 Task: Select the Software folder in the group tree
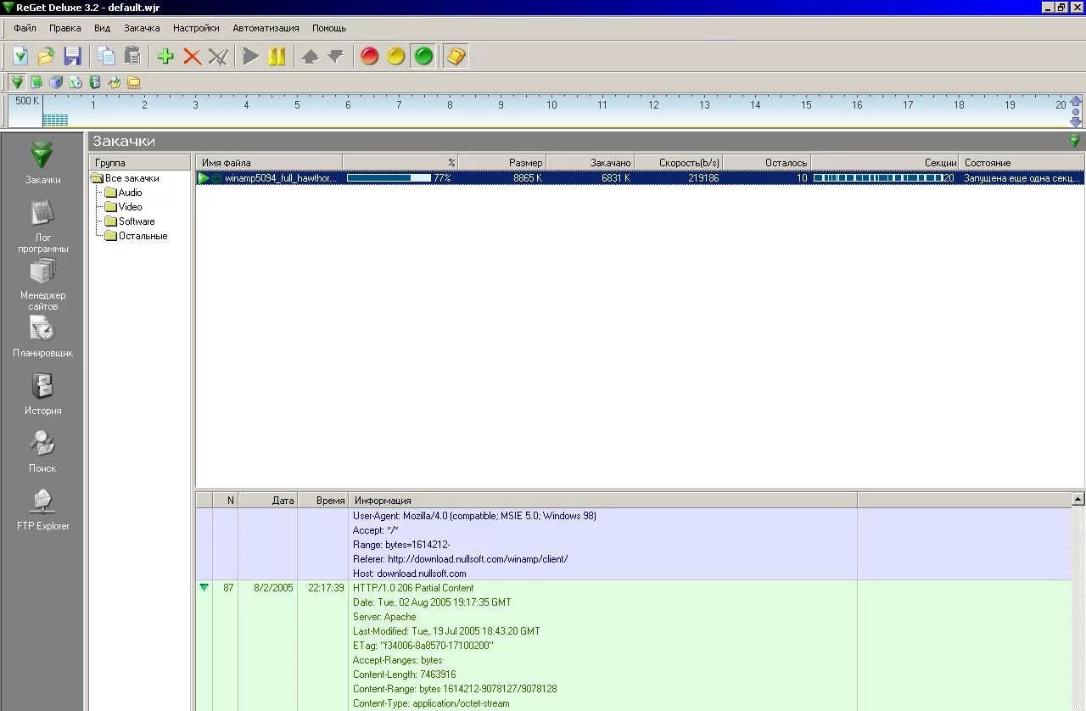136,221
